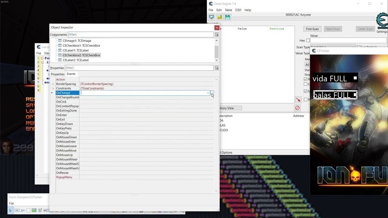
Task: Click the Memory View button
Action: pos(231,108)
